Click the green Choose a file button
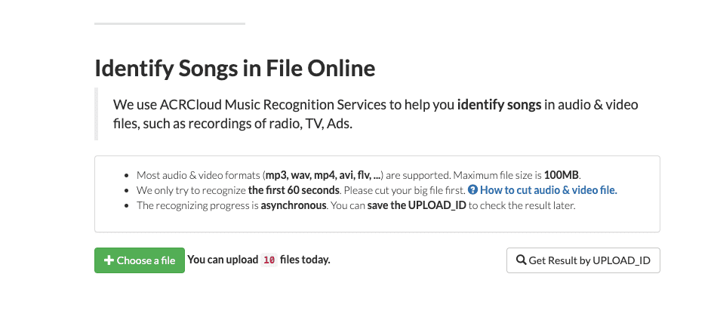714x320 pixels. click(x=139, y=260)
